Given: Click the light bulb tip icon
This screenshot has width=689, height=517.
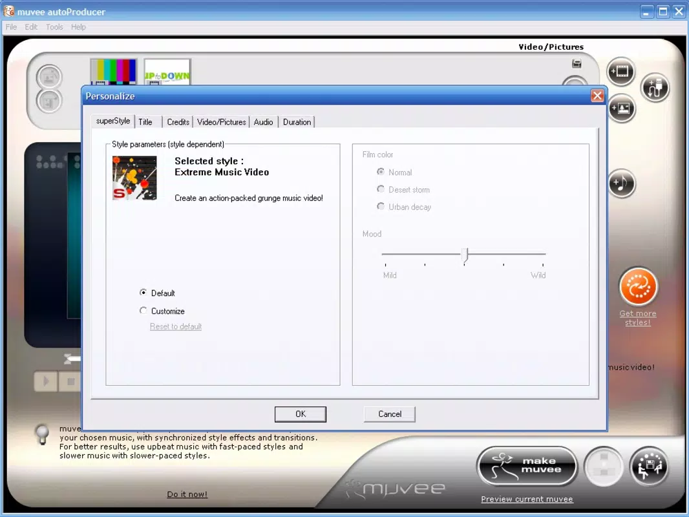Looking at the screenshot, I should click(42, 434).
